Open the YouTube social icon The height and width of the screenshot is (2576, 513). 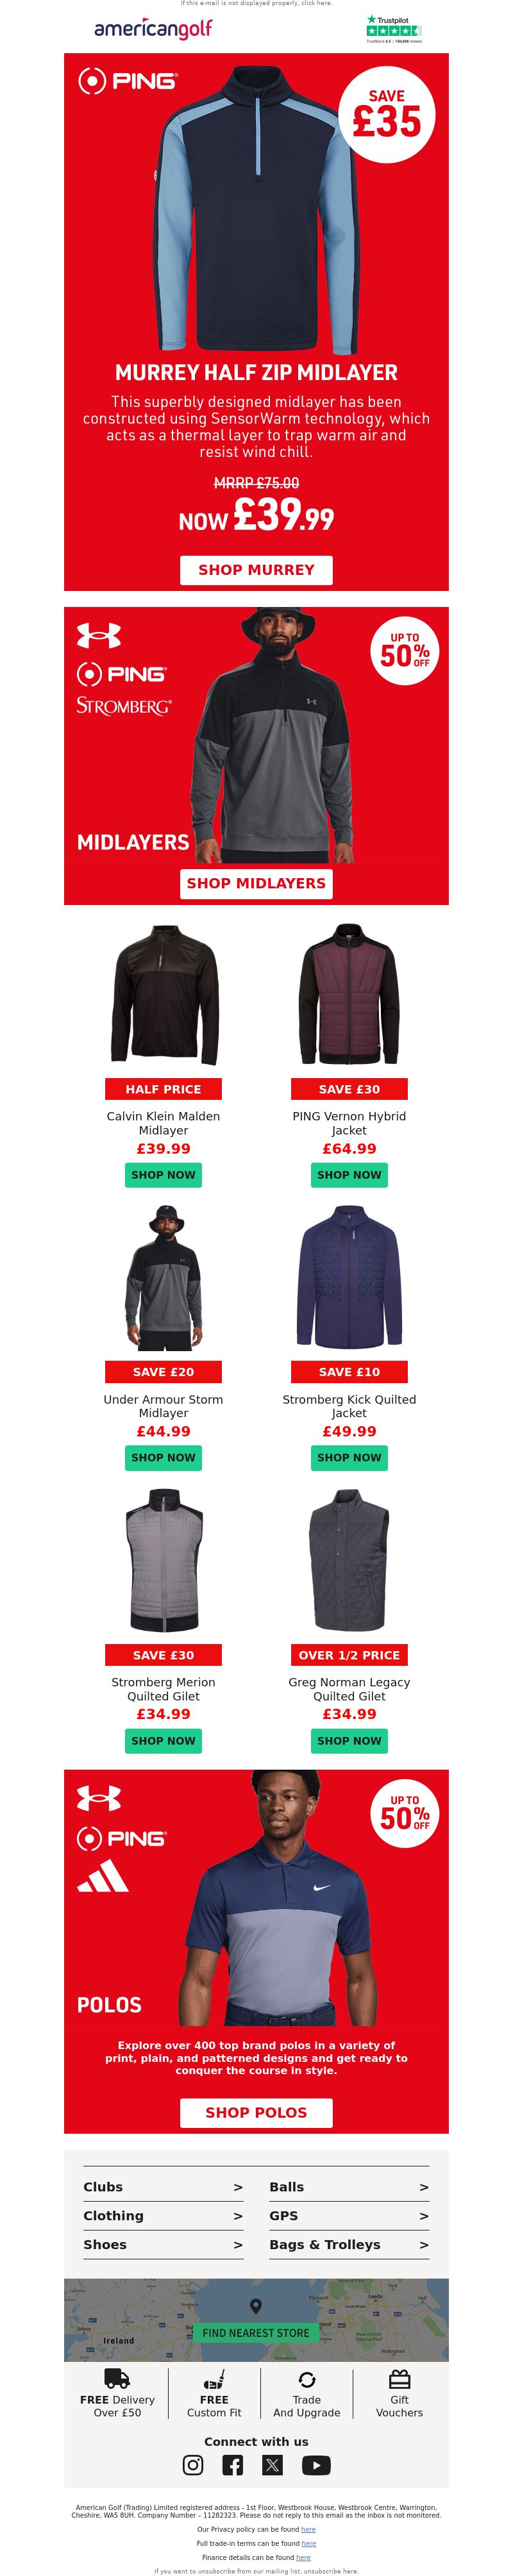coord(316,2464)
